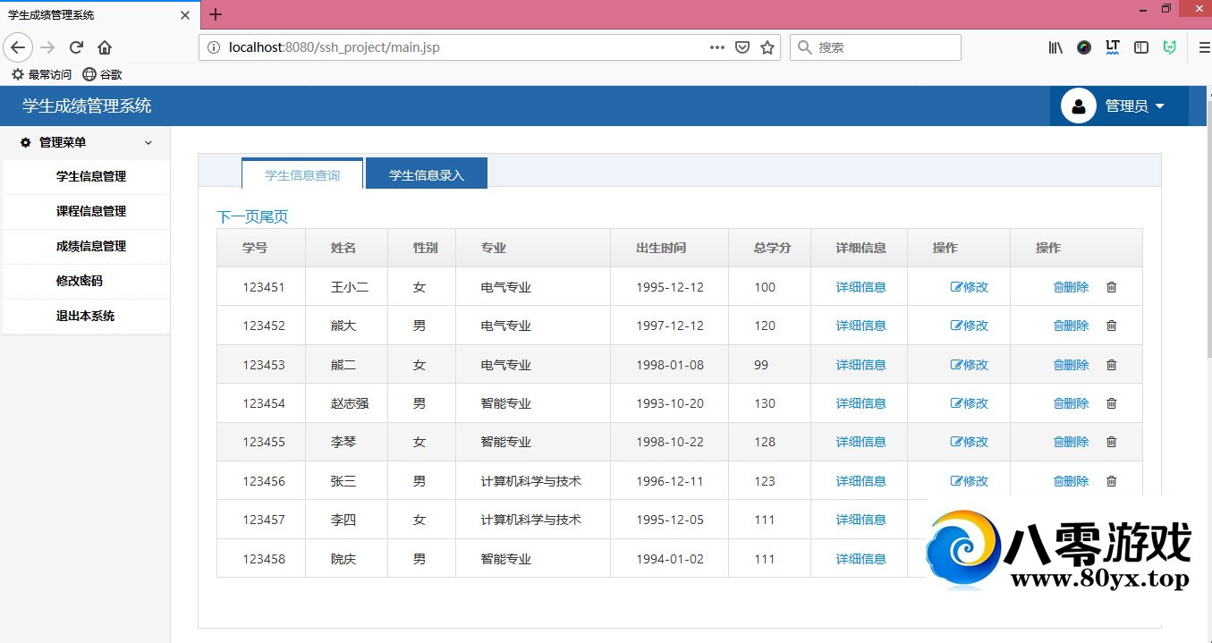1212x643 pixels.
Task: Click the black trash icon in row 123453
Action: tap(1112, 365)
